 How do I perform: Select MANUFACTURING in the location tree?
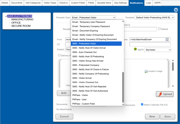click(x=22, y=20)
